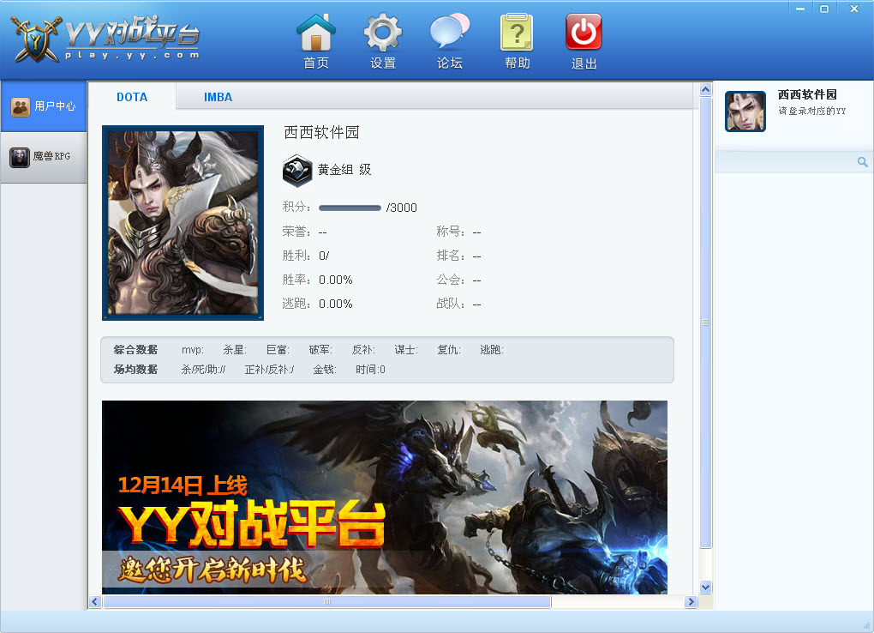Maximize the YY window
Image resolution: width=874 pixels, height=633 pixels.
coord(824,9)
